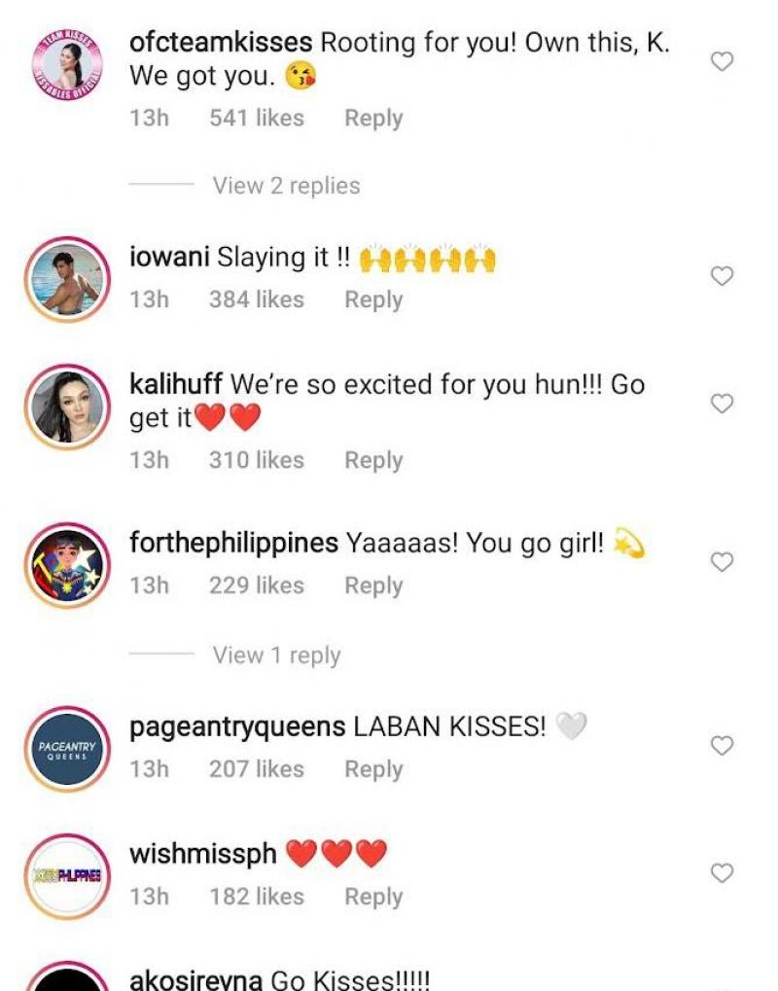
Task: Open forthephilippines username link
Action: click(x=233, y=543)
